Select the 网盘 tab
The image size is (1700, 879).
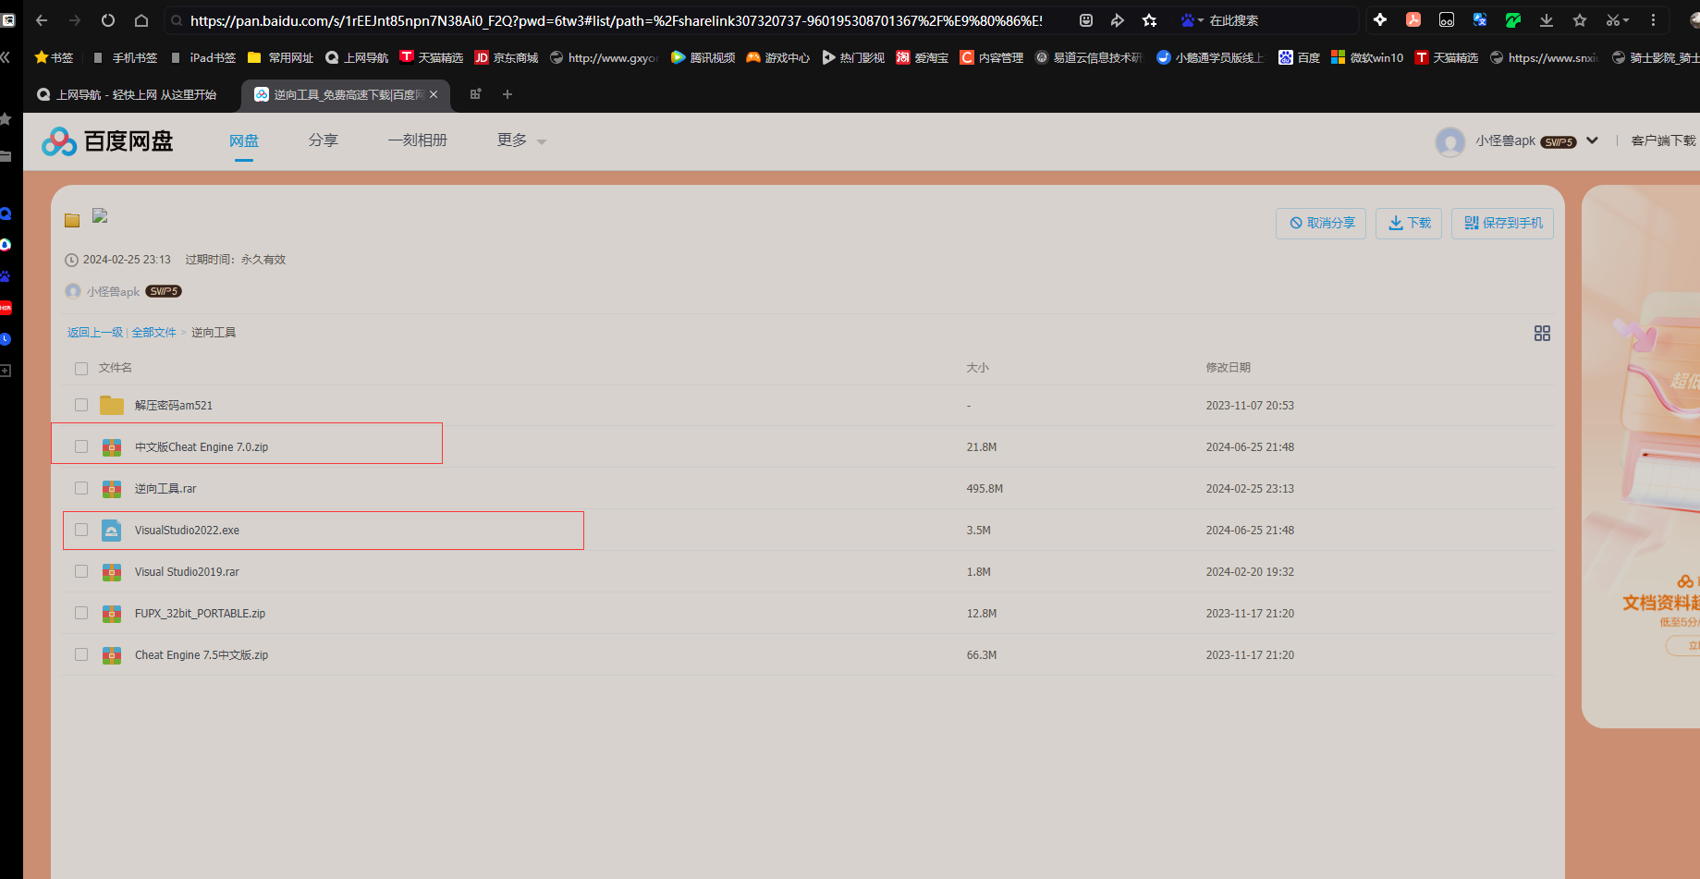[x=244, y=140]
